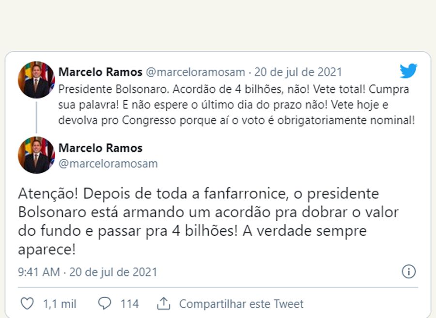Like the tweet with the heart icon
This screenshot has height=318, width=436.
(x=28, y=303)
